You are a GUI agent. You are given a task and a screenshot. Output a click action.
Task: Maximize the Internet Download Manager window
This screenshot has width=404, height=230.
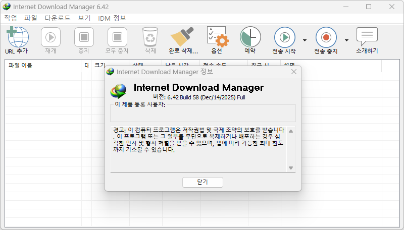click(369, 7)
